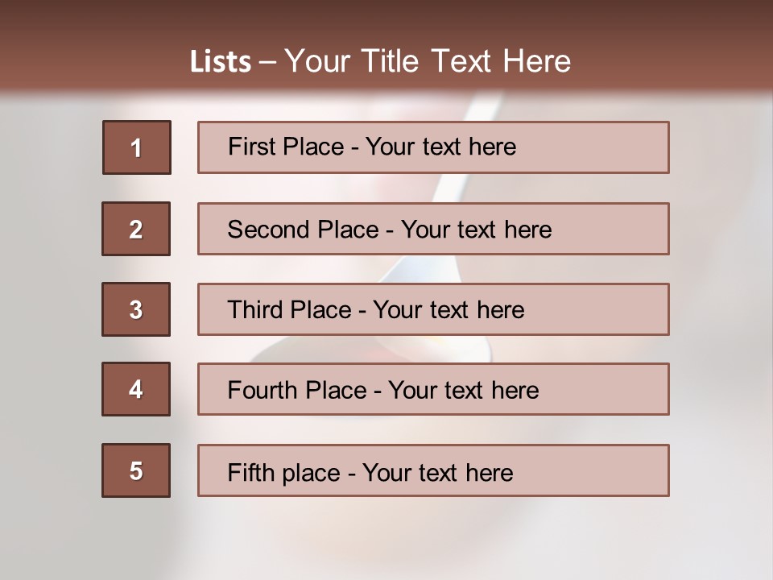Click the number 3 square
The width and height of the screenshot is (773, 580).
tap(136, 309)
